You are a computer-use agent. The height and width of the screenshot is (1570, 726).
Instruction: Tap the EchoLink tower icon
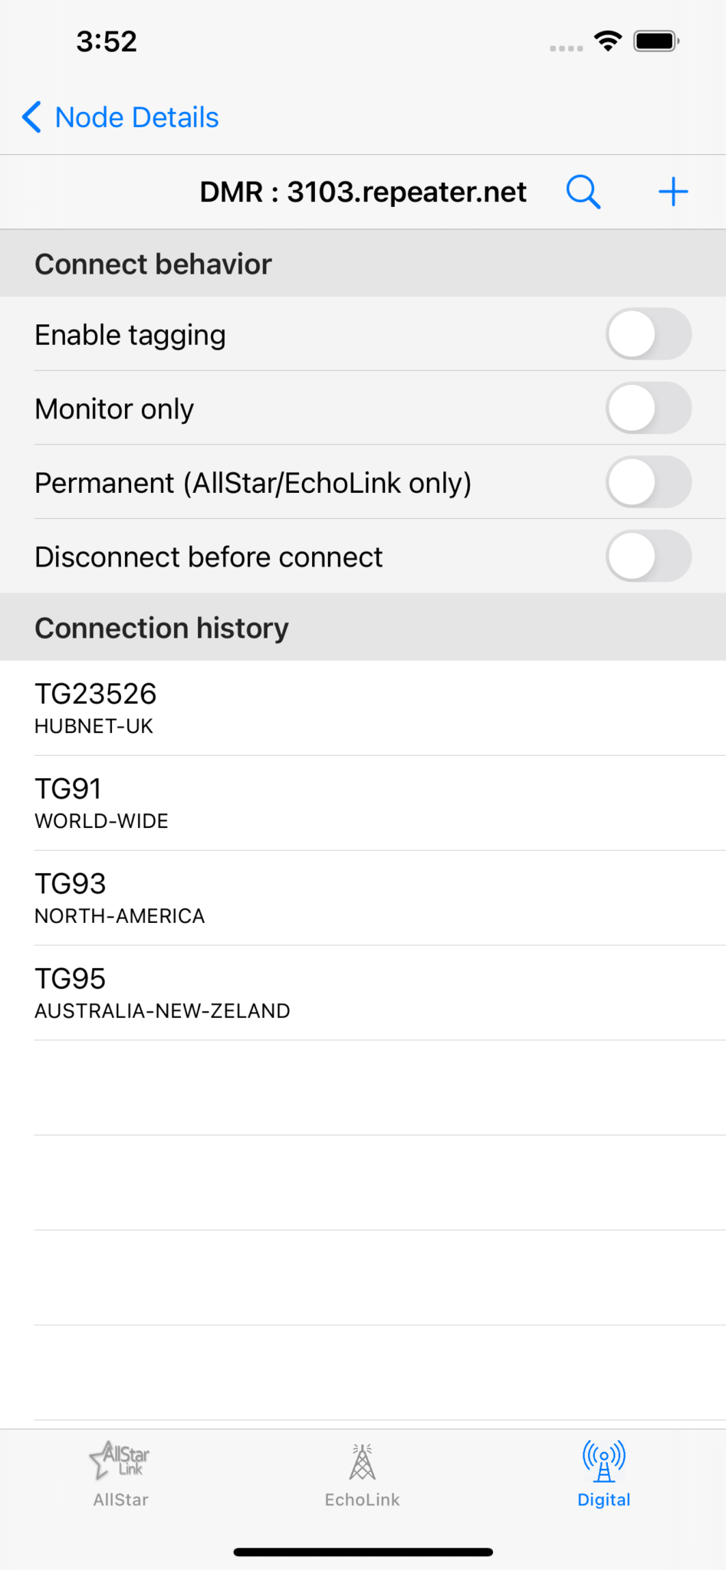point(363,1461)
